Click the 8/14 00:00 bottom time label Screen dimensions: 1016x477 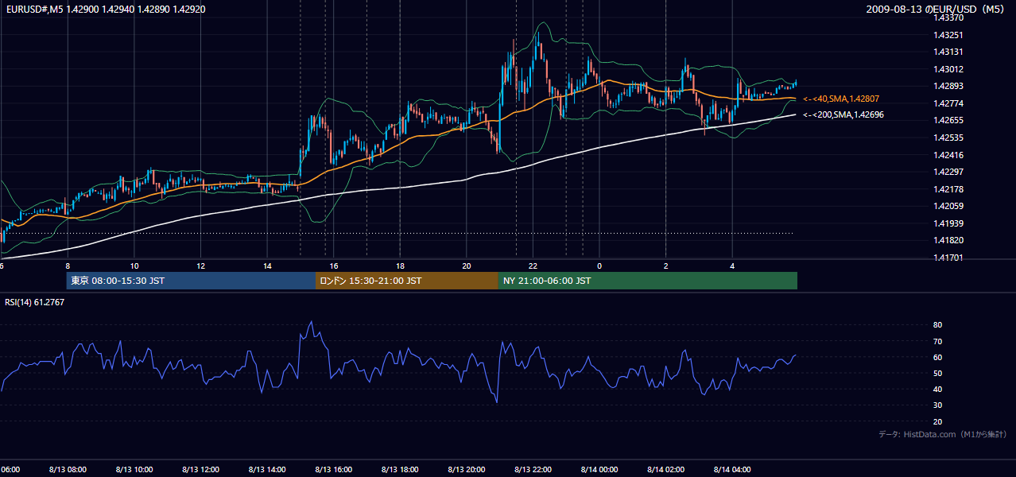coord(599,469)
